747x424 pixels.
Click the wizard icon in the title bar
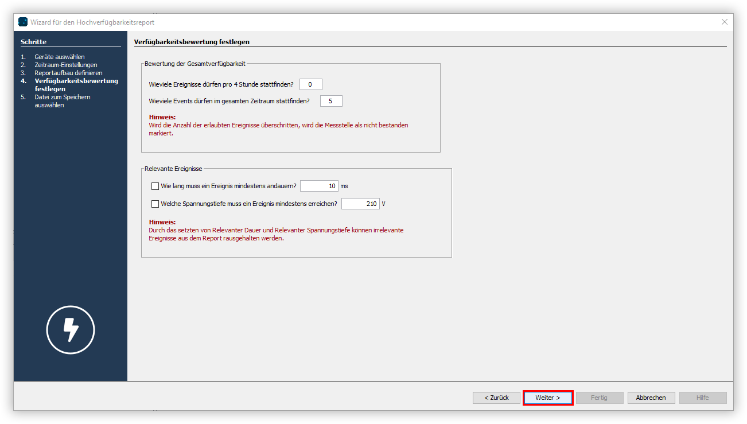[22, 22]
